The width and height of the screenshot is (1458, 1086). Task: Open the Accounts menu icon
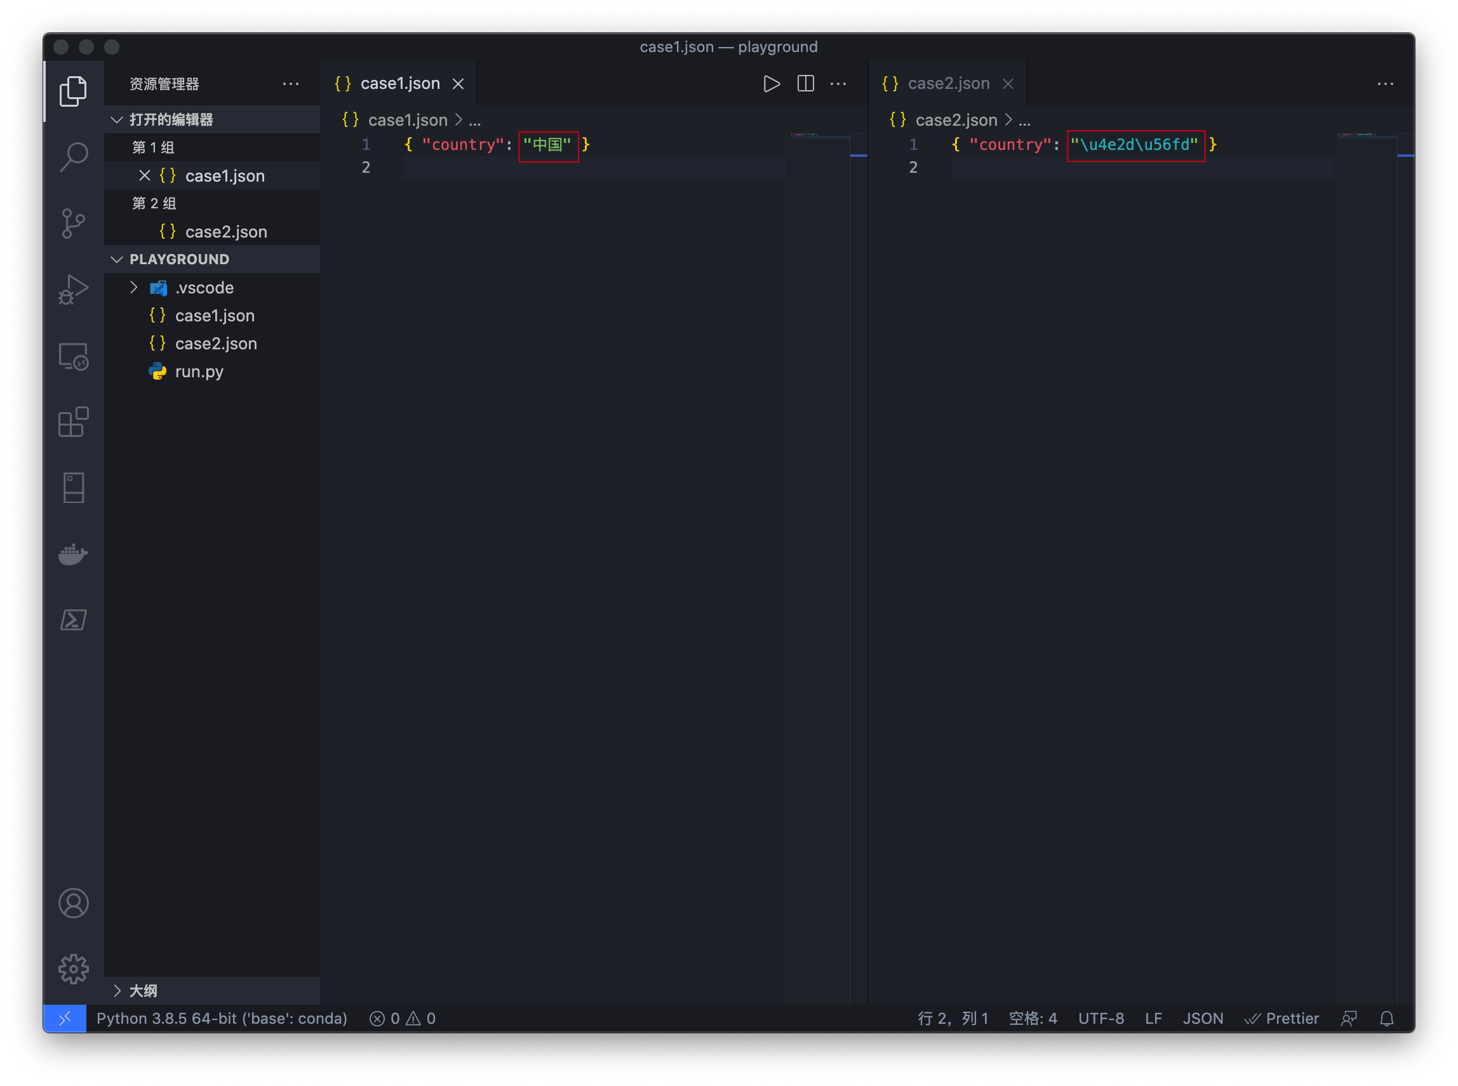[x=73, y=903]
